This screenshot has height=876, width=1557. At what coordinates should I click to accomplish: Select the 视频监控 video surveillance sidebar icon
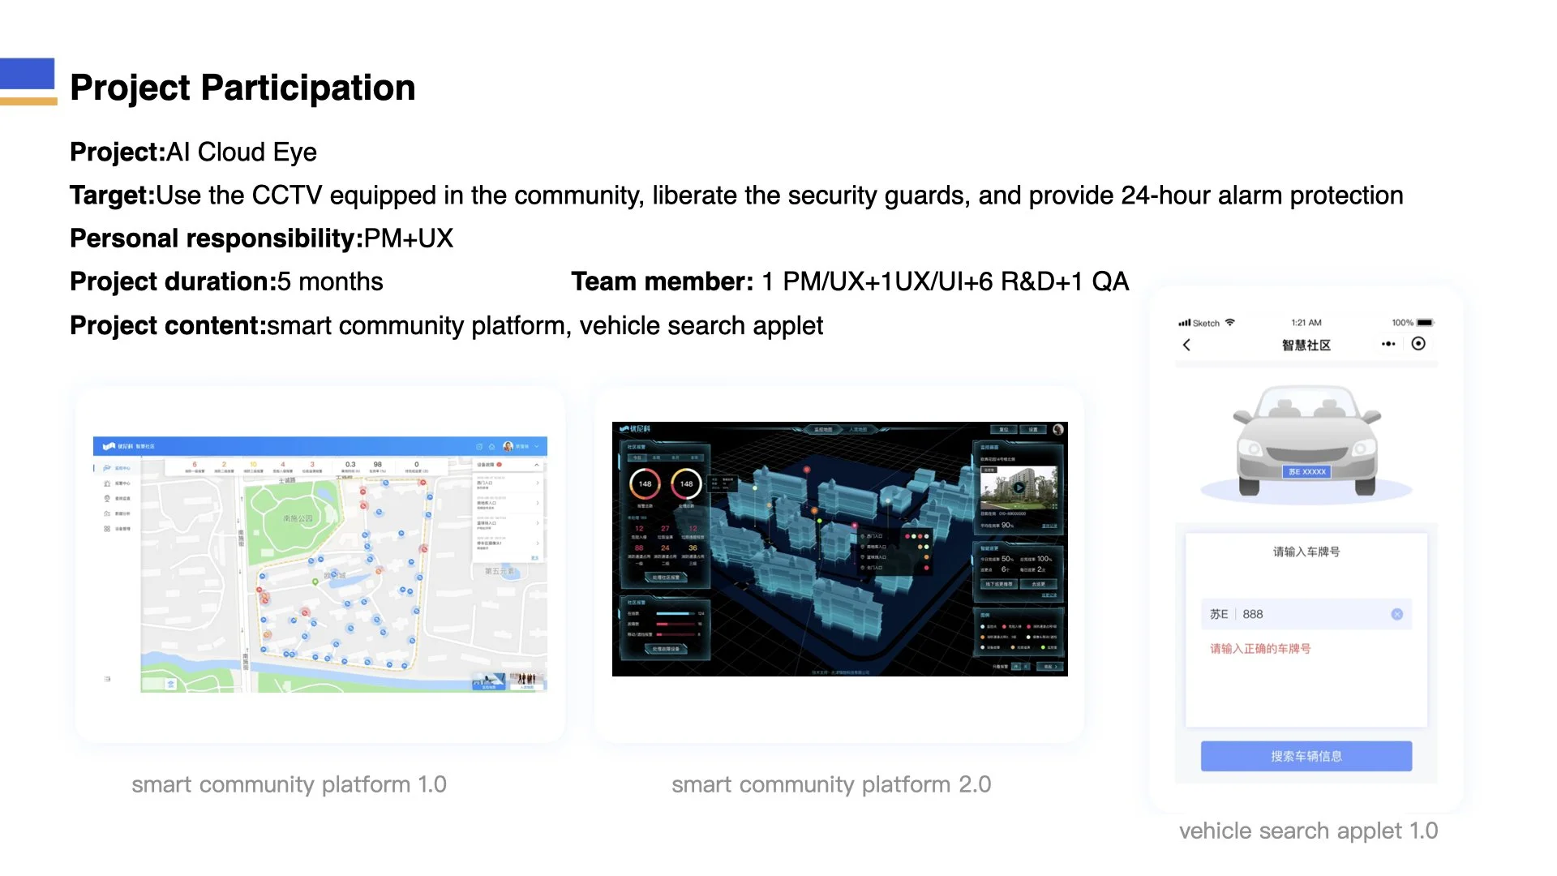[107, 498]
